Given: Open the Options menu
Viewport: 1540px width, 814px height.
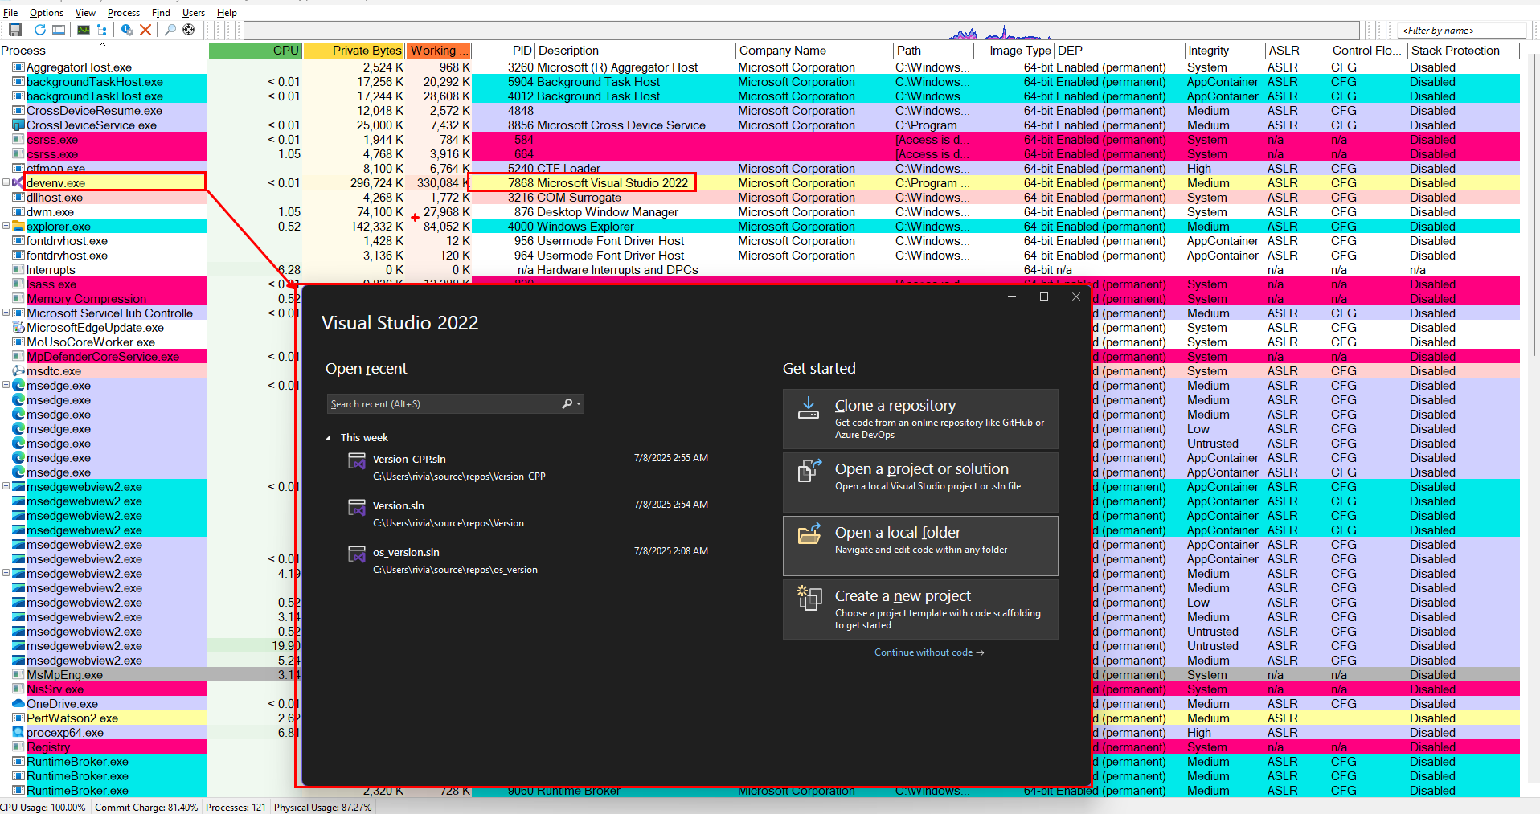Looking at the screenshot, I should [x=47, y=13].
